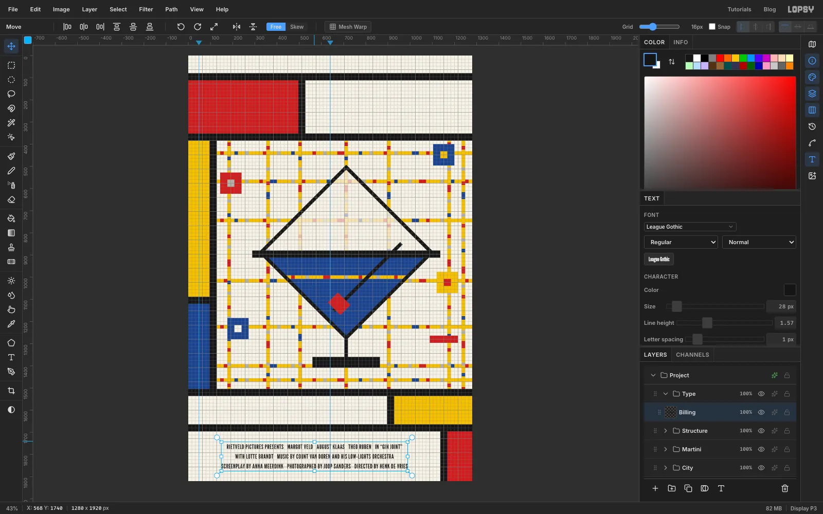The height and width of the screenshot is (514, 823).
Task: Select the Text tool in the toolbar
Action: pyautogui.click(x=11, y=357)
